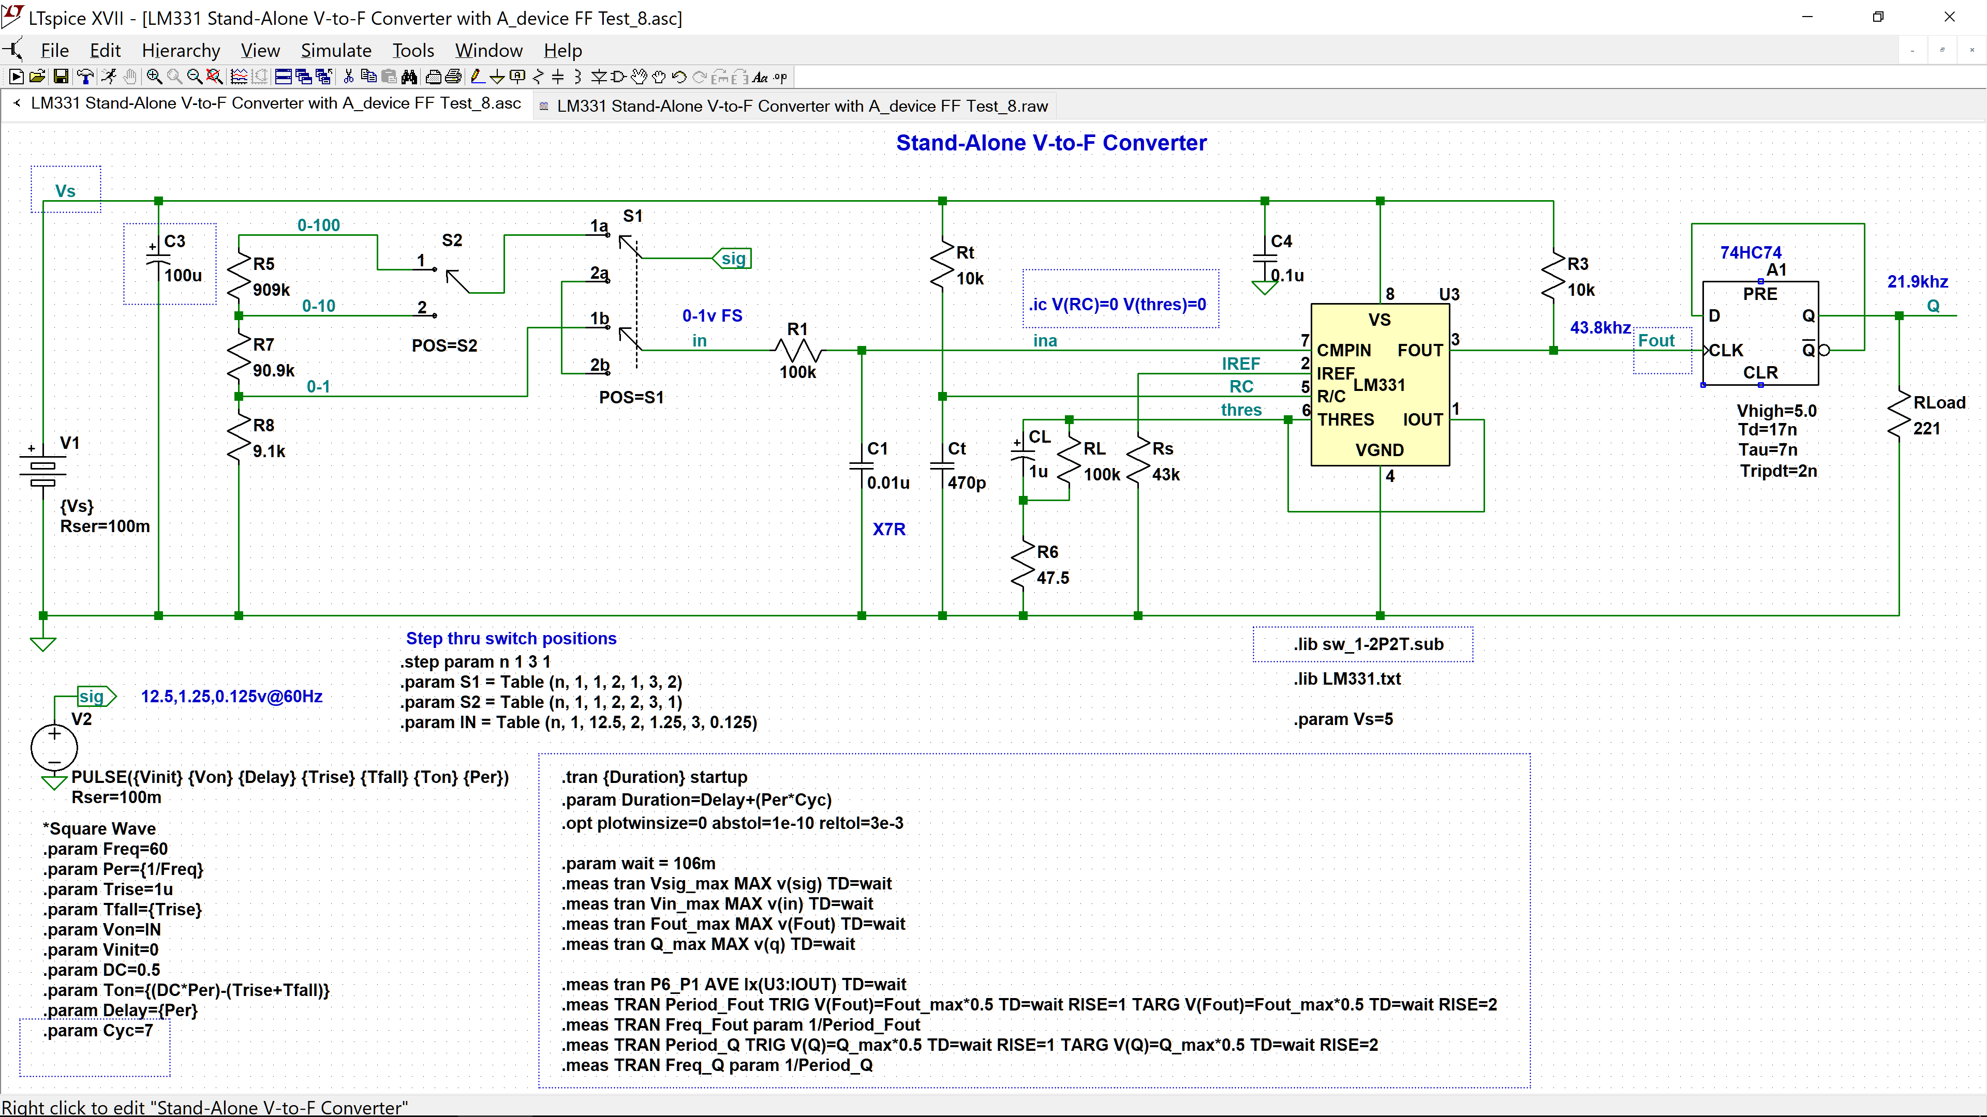1987x1117 pixels.
Task: Click the Autorange waveform icon
Action: 239,77
